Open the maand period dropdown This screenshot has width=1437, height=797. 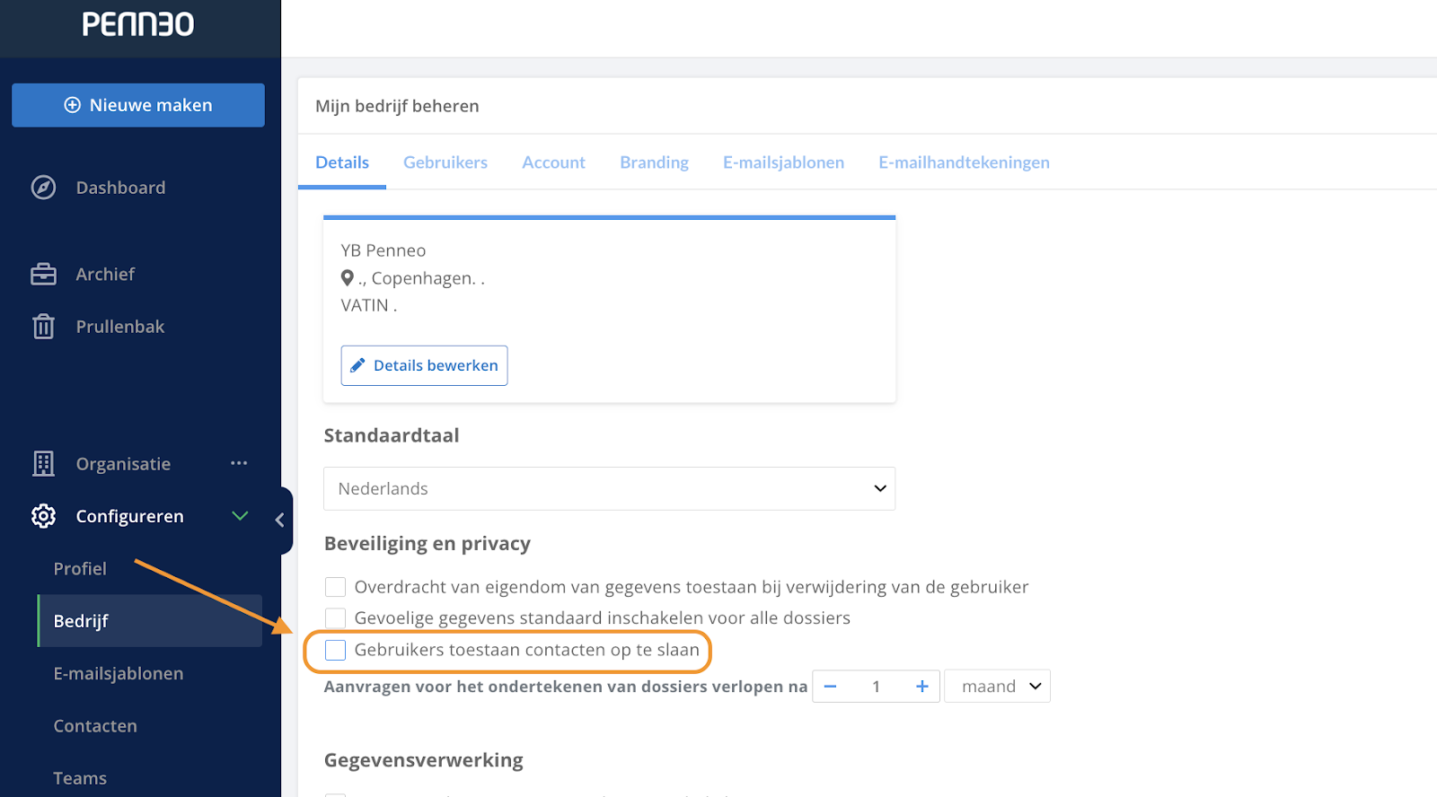pos(998,686)
